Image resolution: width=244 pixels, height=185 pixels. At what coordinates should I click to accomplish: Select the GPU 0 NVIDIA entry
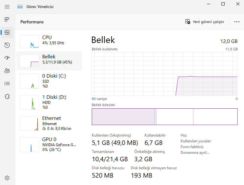49,144
